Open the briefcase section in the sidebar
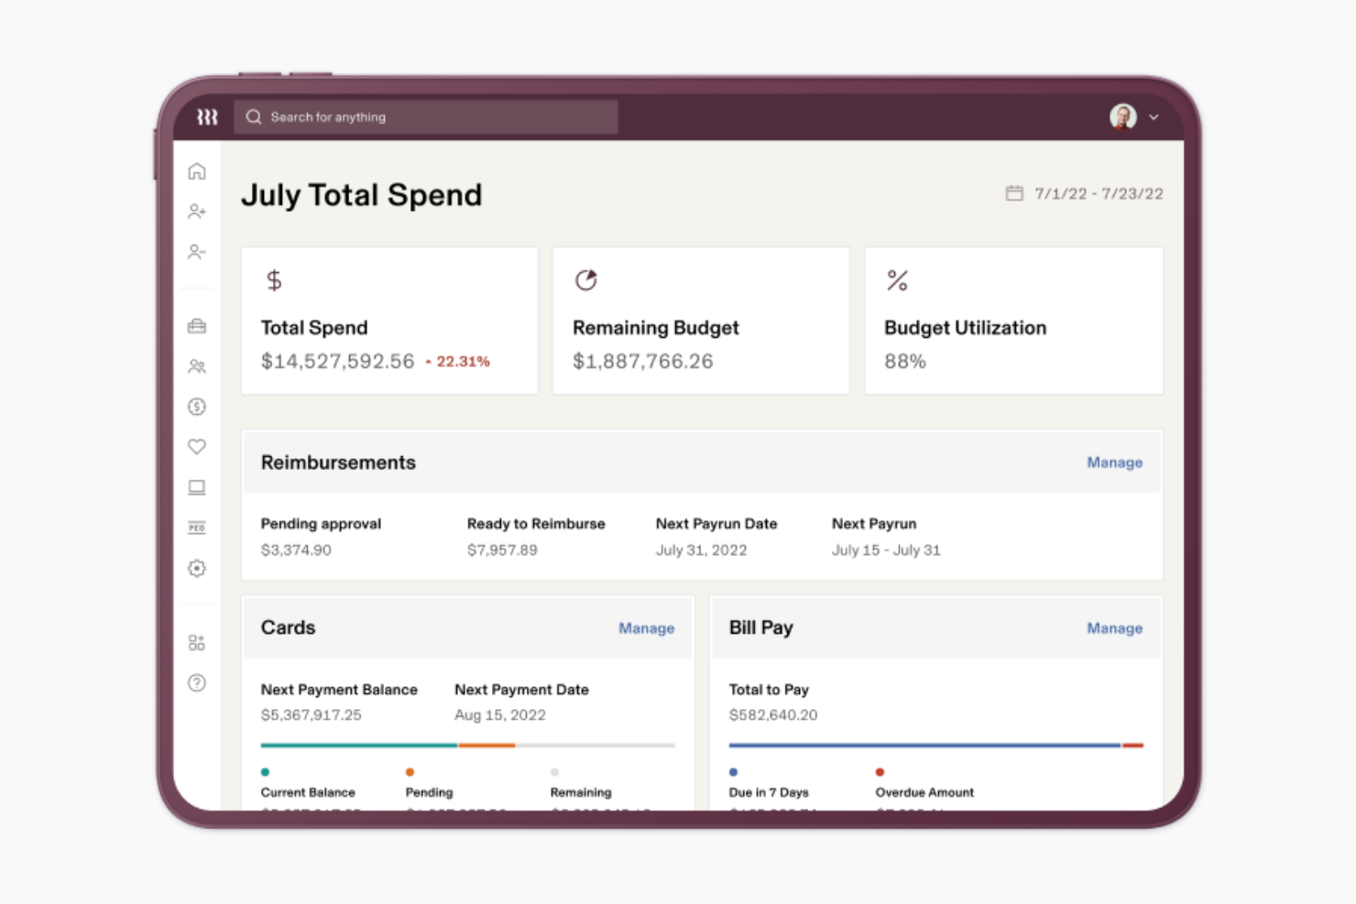Screen dimensions: 1356x904 tap(196, 326)
